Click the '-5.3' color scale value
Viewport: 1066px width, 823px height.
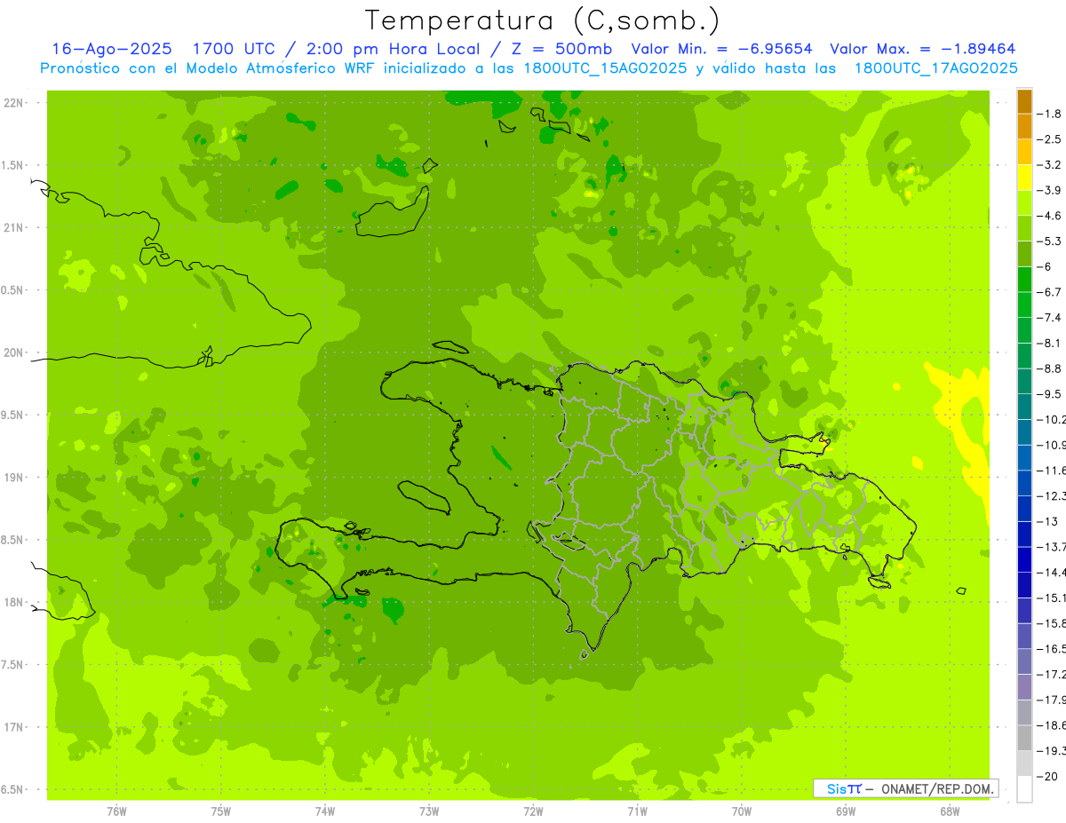point(1051,241)
